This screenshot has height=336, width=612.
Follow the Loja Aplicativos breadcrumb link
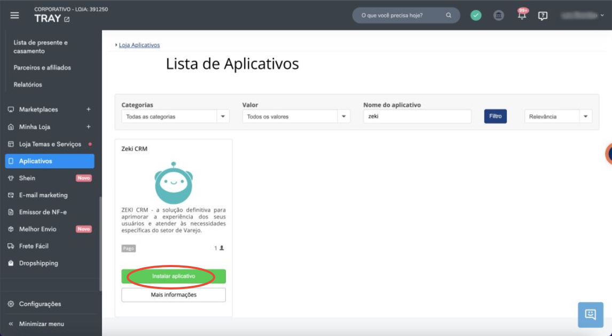[x=139, y=45]
